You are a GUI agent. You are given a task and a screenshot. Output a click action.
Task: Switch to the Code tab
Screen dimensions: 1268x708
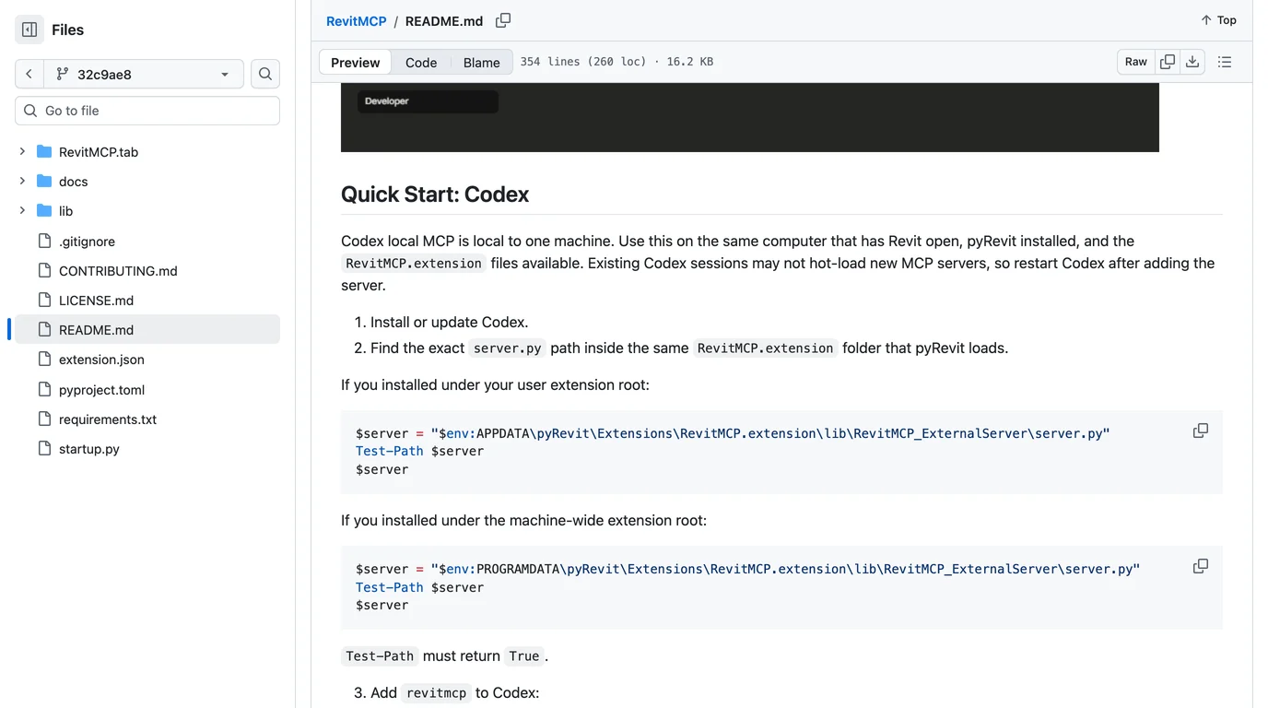pos(421,62)
